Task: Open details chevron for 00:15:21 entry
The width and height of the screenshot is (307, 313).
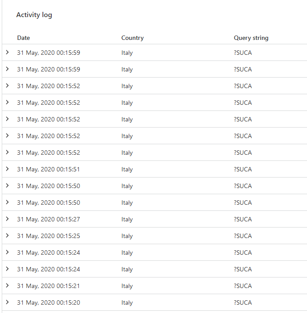Action: pos(7,285)
